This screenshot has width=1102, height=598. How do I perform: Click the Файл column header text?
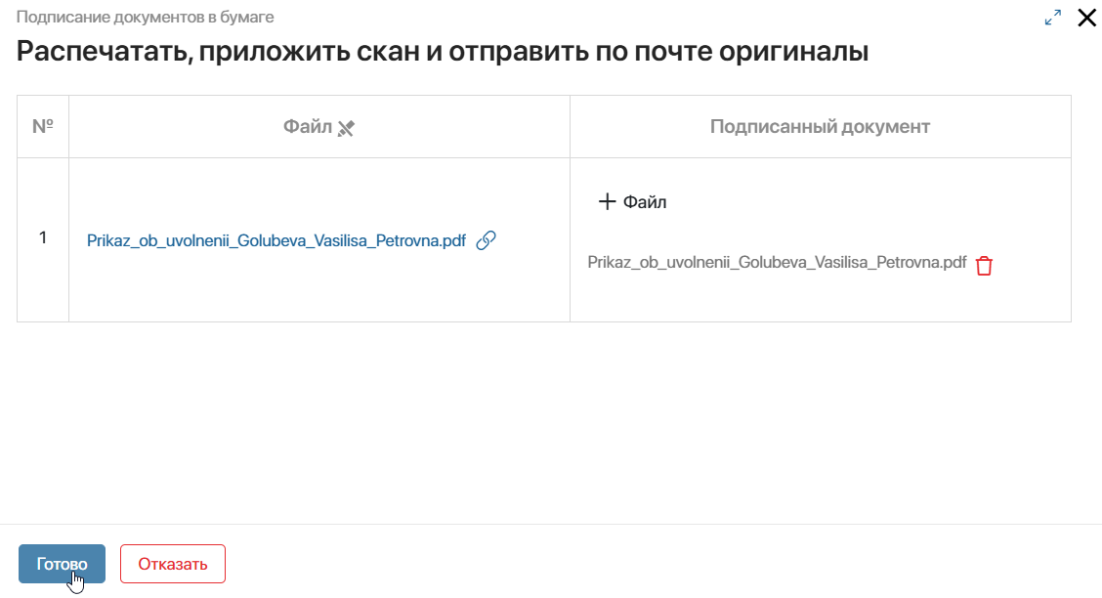click(307, 126)
